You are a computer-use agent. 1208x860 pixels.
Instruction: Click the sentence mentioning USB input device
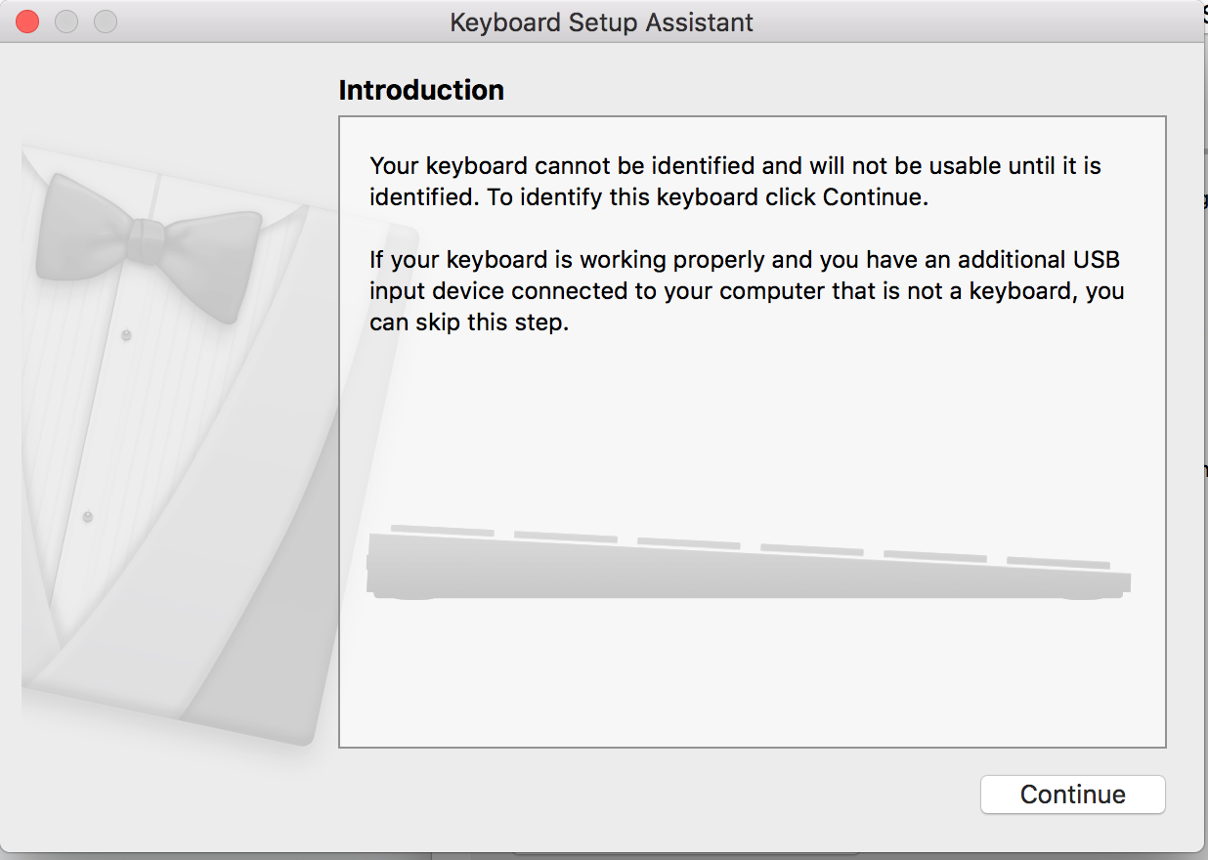pos(743,290)
